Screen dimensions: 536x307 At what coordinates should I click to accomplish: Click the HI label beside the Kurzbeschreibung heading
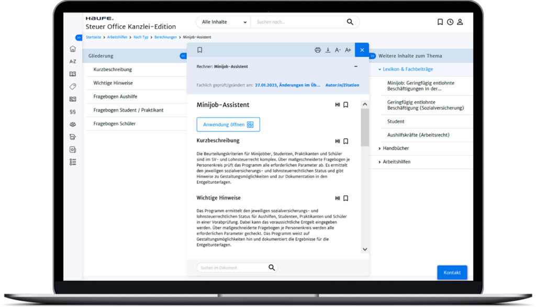[x=338, y=141]
